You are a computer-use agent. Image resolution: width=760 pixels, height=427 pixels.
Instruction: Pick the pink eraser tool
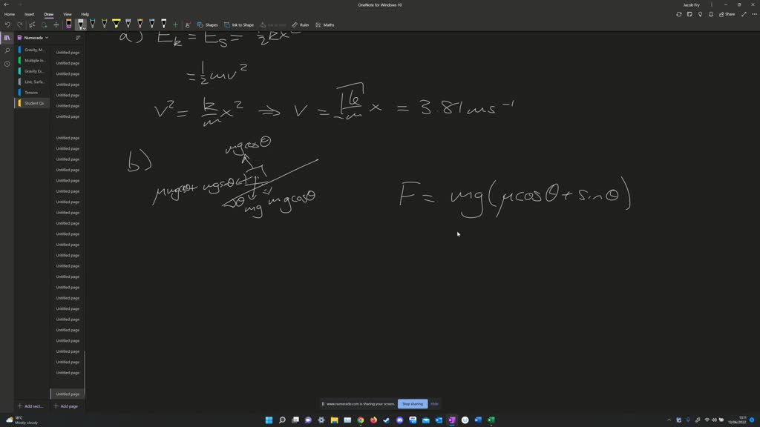pos(69,24)
